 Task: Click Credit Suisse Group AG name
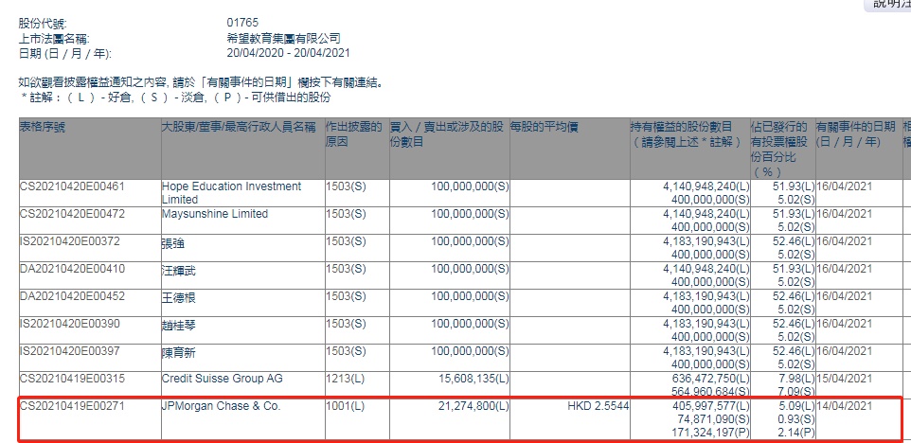222,379
